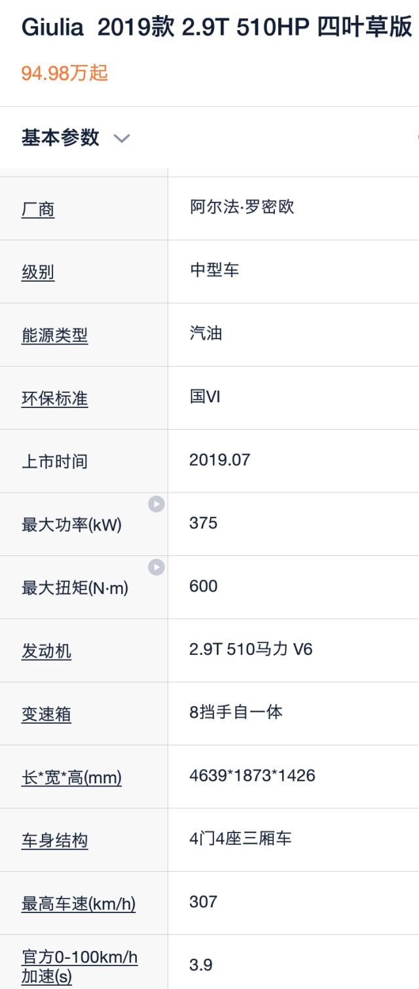Tap the 级别 parameter link

tap(38, 272)
